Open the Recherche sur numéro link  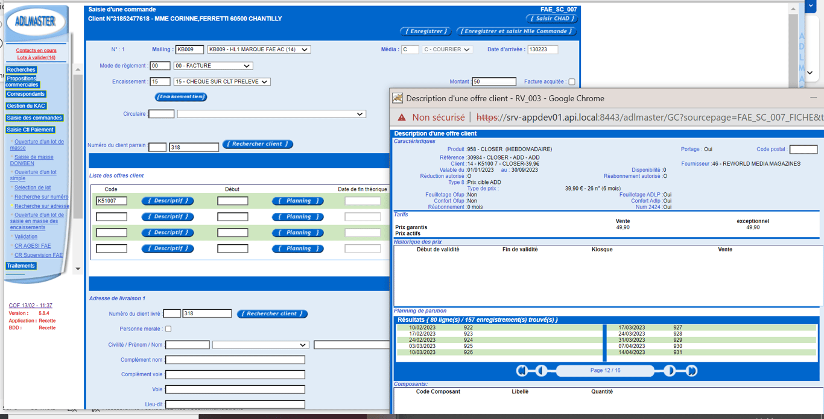(42, 197)
